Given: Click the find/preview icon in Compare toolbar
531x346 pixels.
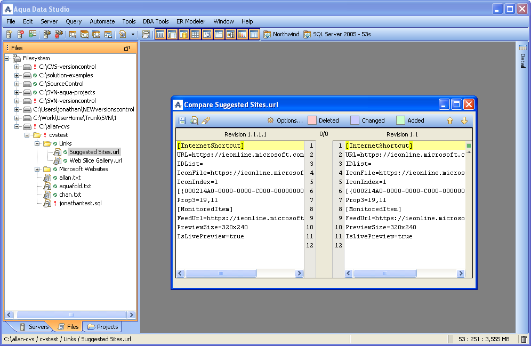Looking at the screenshot, I should coord(194,120).
